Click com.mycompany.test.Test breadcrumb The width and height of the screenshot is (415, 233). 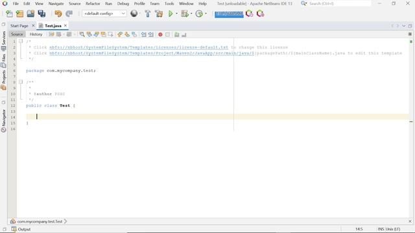pos(40,221)
